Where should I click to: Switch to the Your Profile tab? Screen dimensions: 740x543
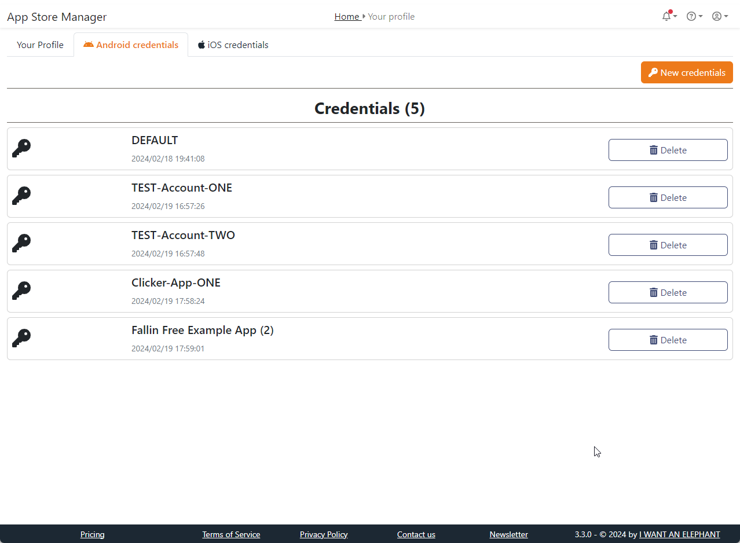pyautogui.click(x=40, y=45)
